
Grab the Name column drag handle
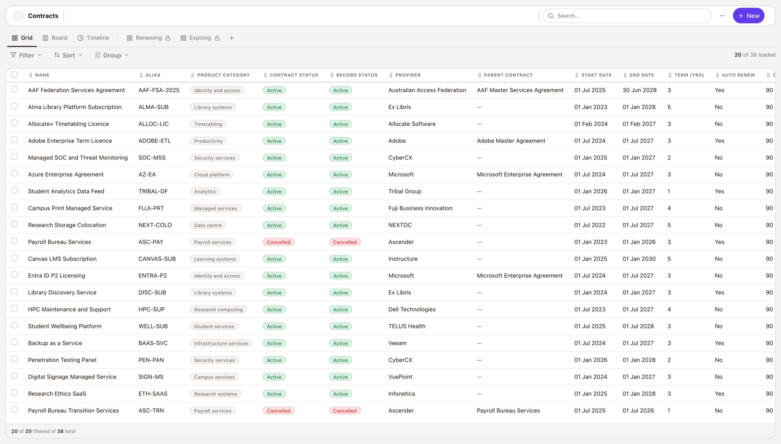[x=31, y=75]
